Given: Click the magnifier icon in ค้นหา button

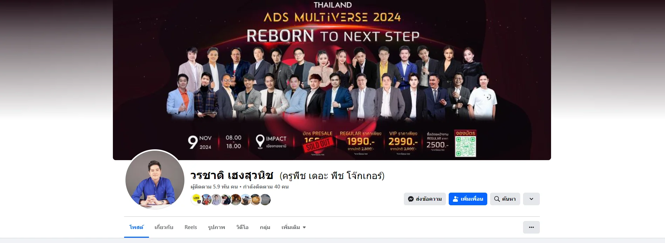Looking at the screenshot, I should click(x=497, y=199).
